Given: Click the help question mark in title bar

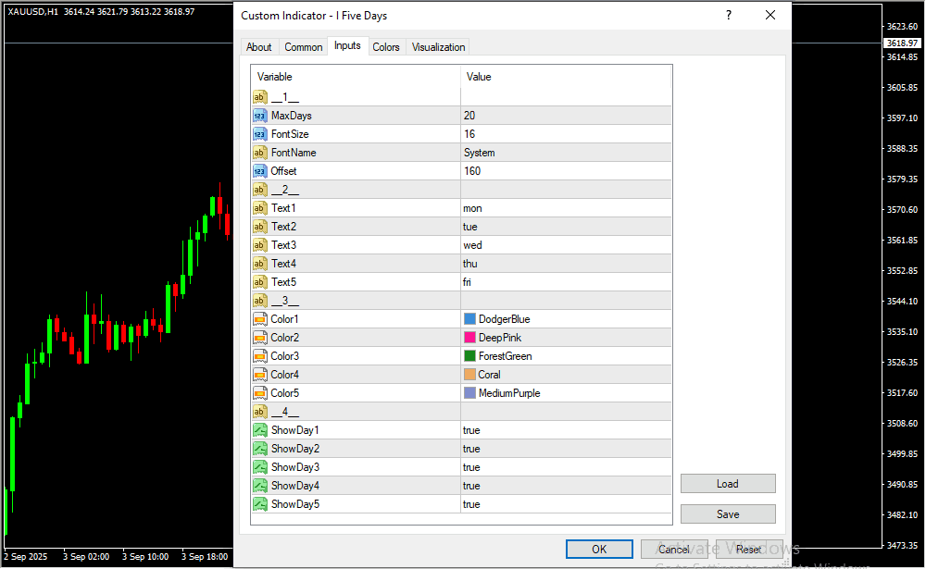Looking at the screenshot, I should (729, 15).
